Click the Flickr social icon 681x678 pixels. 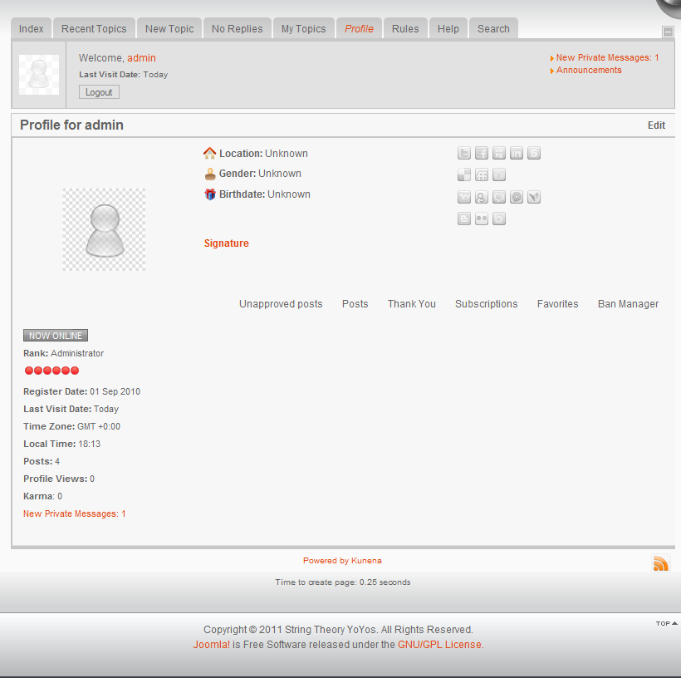[482, 219]
